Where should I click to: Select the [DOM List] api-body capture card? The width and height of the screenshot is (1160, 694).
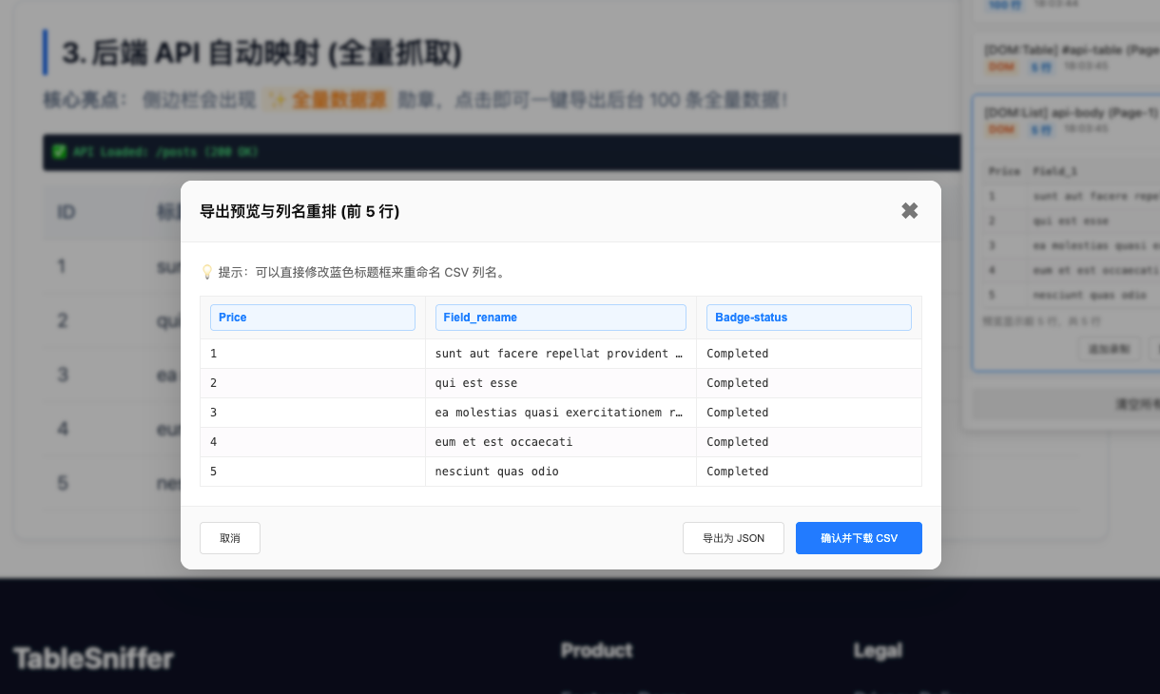coord(1065,112)
